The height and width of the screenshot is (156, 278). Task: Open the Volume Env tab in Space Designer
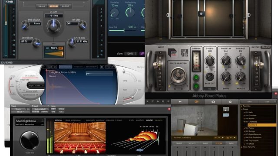coord(66,67)
